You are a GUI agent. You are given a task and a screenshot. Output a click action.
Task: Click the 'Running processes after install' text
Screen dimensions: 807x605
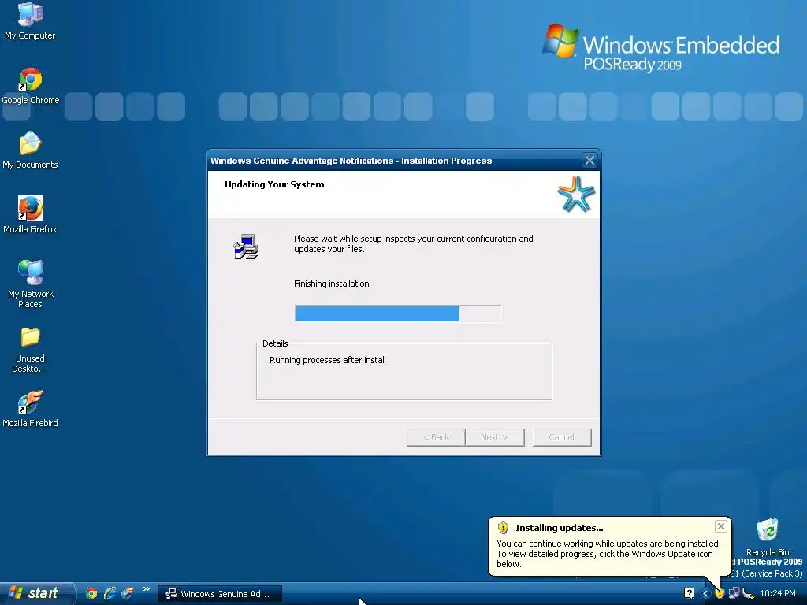[327, 360]
